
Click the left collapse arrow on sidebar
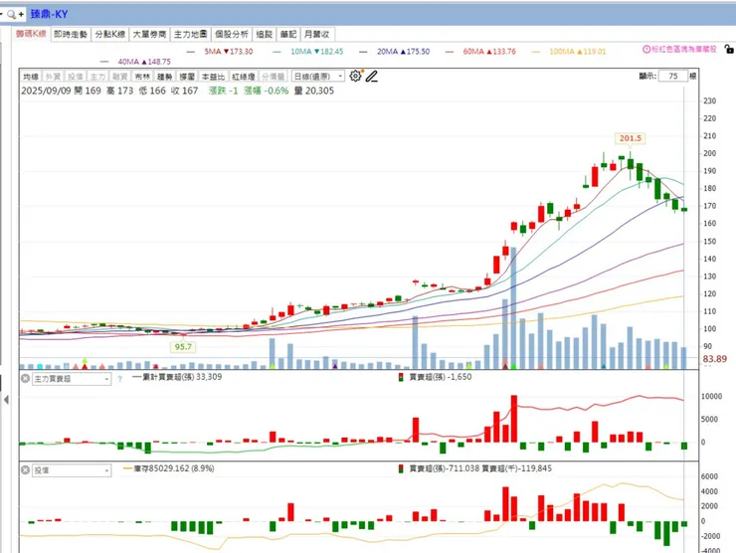pos(6,400)
